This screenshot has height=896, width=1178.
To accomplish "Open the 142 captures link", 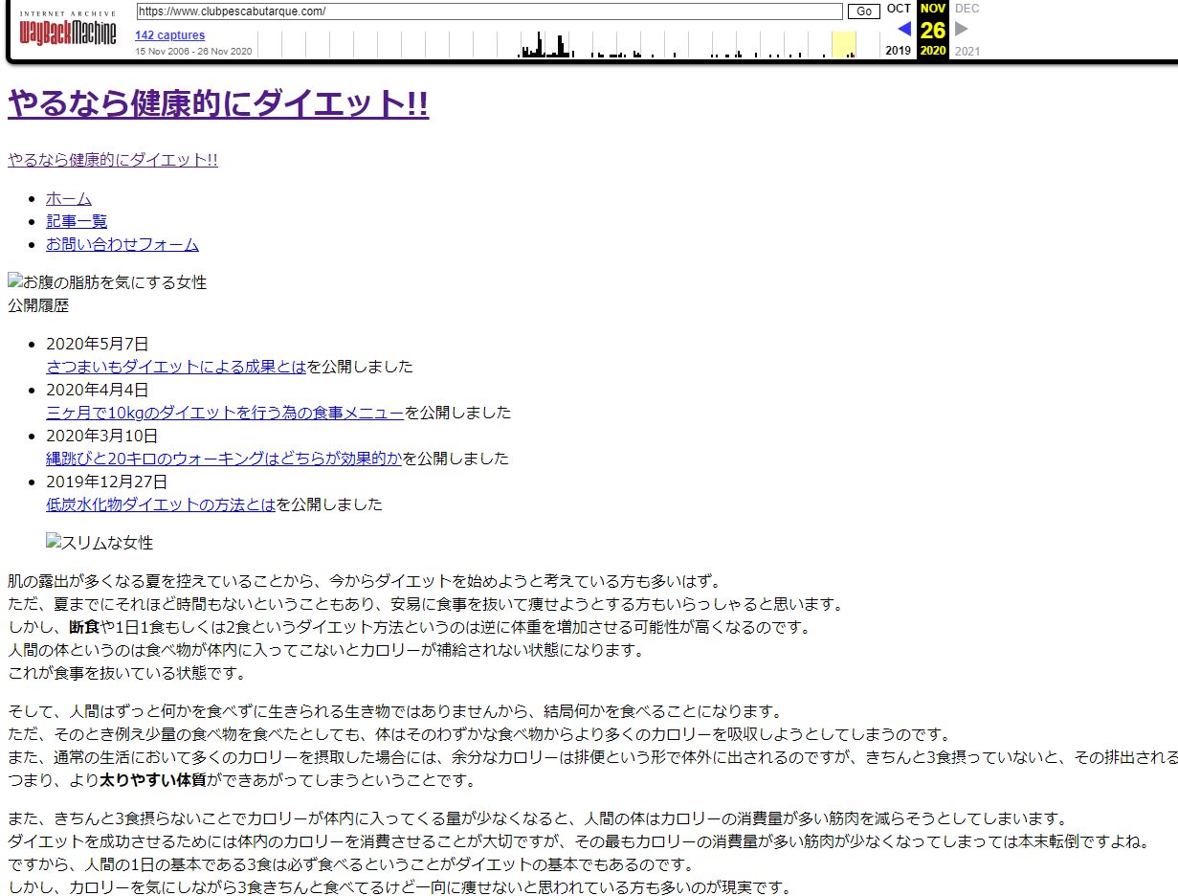I will (x=169, y=35).
